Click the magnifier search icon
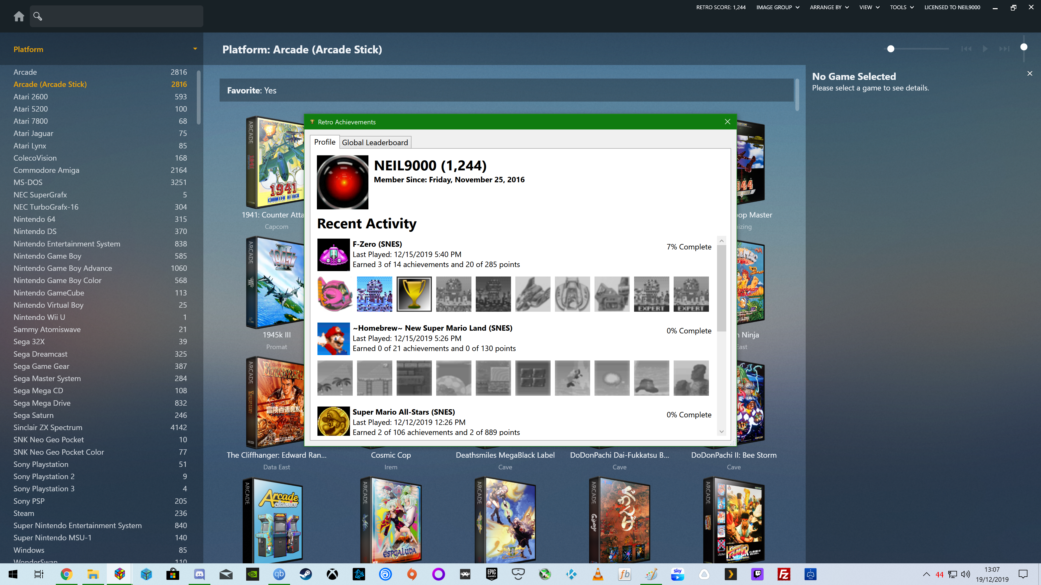1041x585 pixels. pos(38,16)
